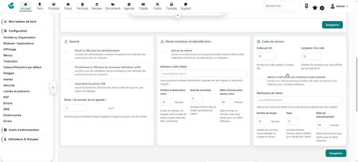Click the pin icon in header
The image size is (358, 162).
point(307,6)
